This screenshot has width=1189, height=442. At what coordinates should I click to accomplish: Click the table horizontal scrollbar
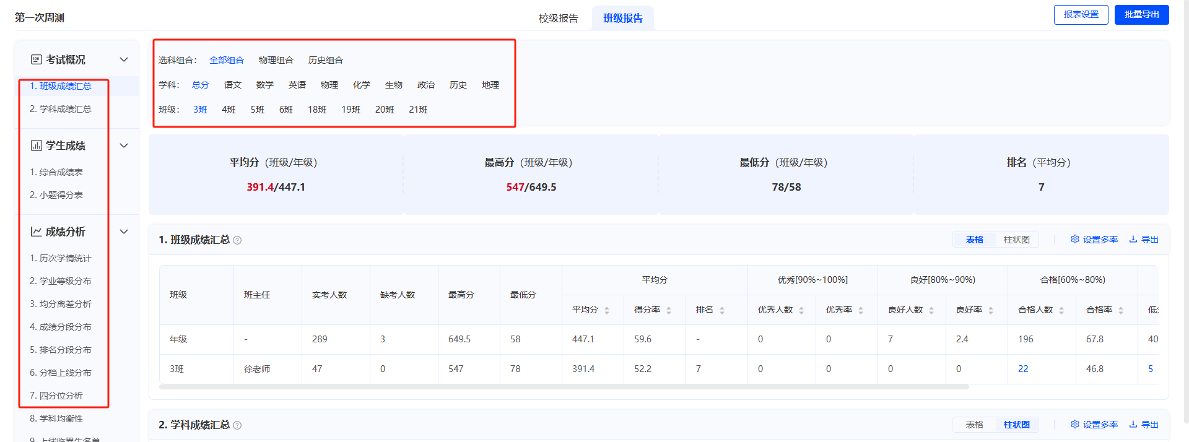click(x=564, y=387)
